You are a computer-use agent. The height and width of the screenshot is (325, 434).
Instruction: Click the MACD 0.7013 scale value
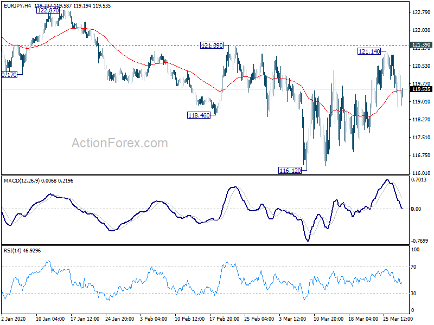tap(419, 180)
